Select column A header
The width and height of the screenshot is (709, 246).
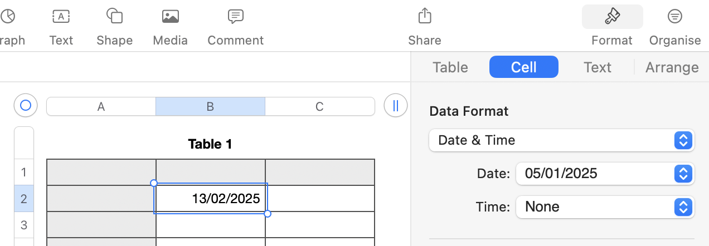point(101,106)
